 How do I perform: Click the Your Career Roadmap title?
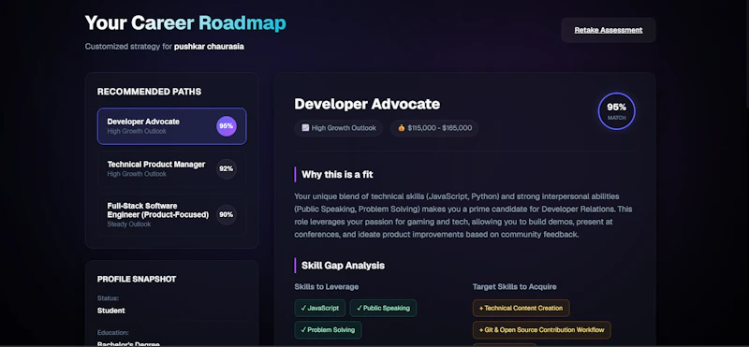pos(185,23)
